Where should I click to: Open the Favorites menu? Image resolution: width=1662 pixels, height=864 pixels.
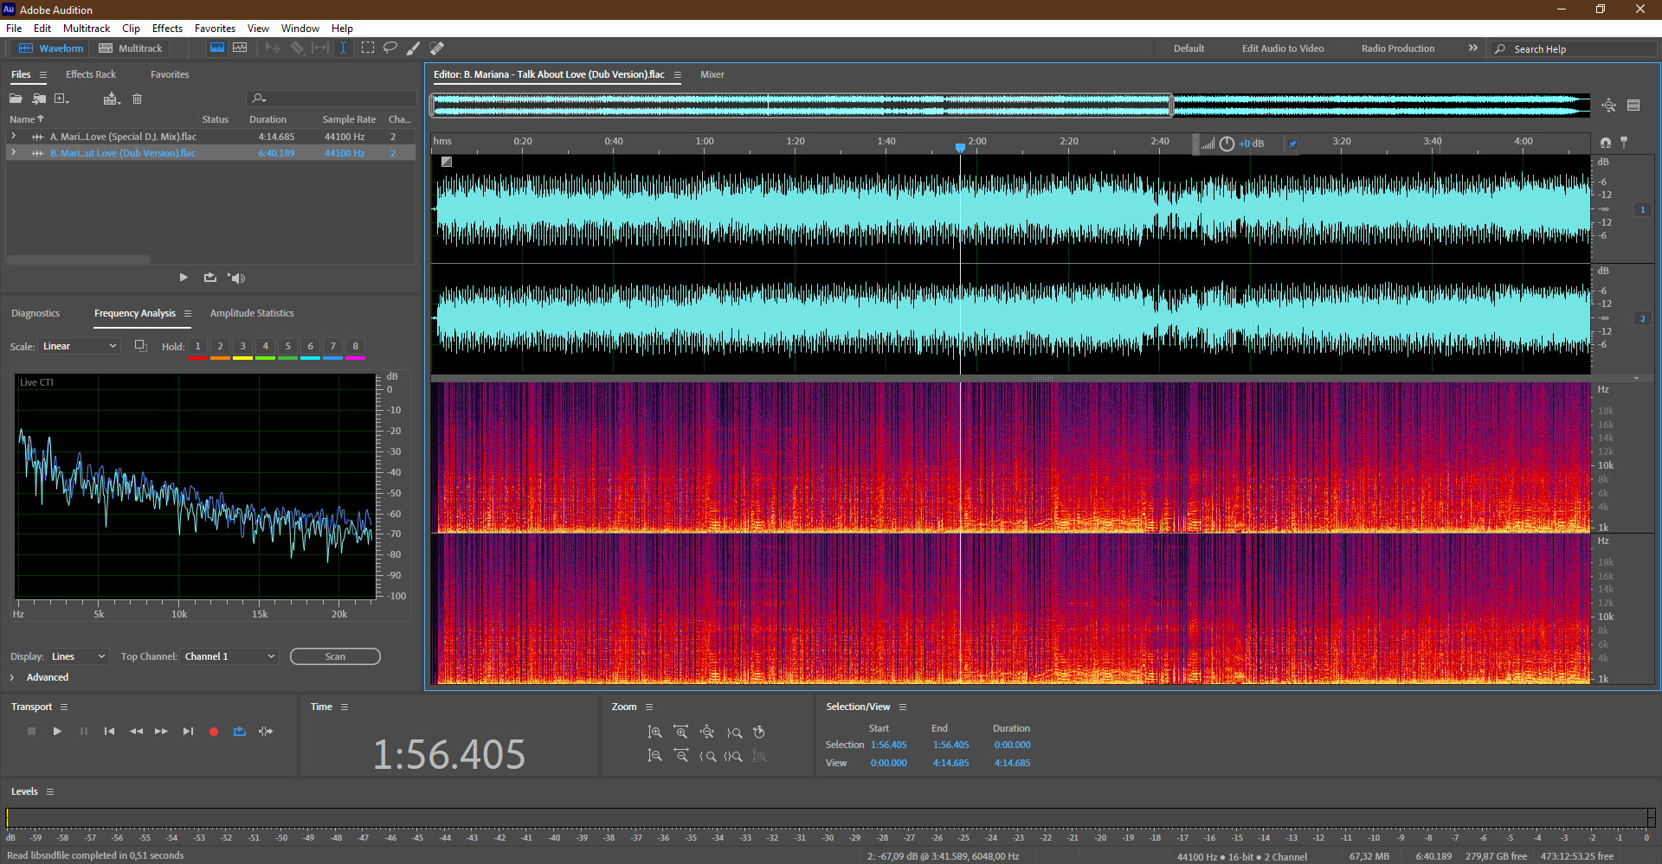pos(215,29)
